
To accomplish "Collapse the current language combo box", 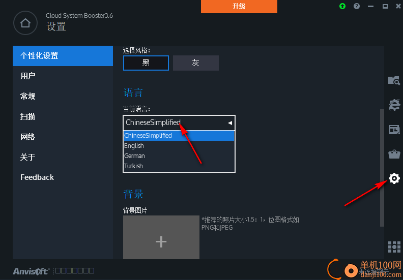I will click(179, 122).
